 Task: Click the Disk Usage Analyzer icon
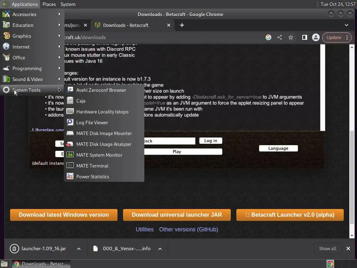point(70,144)
